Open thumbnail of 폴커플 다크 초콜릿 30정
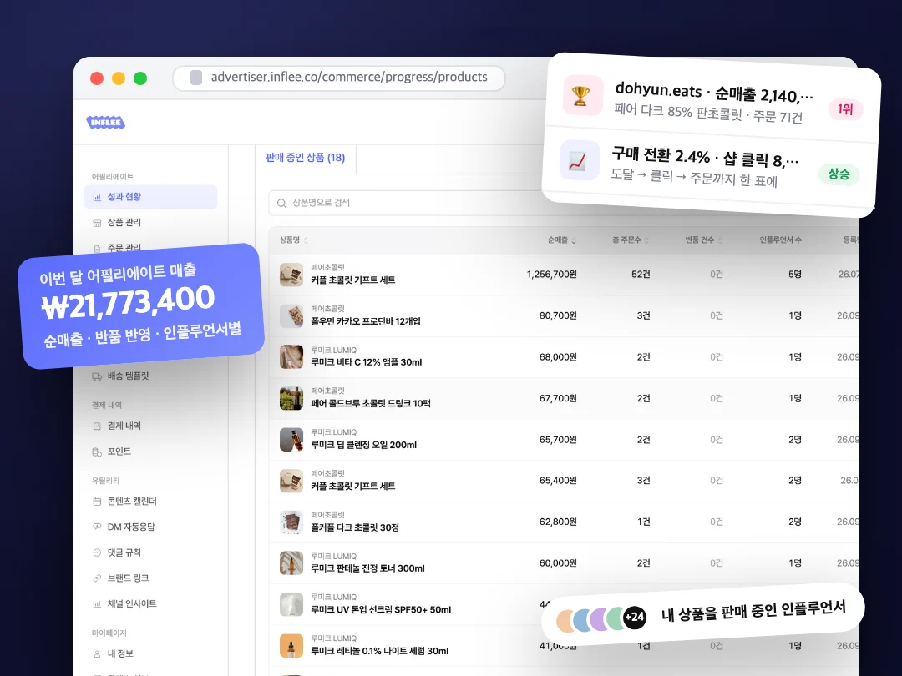The image size is (902, 676). pos(291,522)
